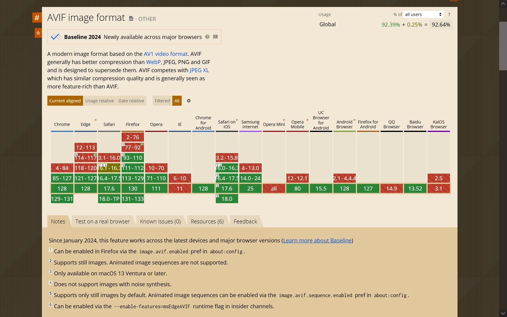The height and width of the screenshot is (317, 507).
Task: Select Chrome versions 129-131 cell
Action: pos(62,199)
